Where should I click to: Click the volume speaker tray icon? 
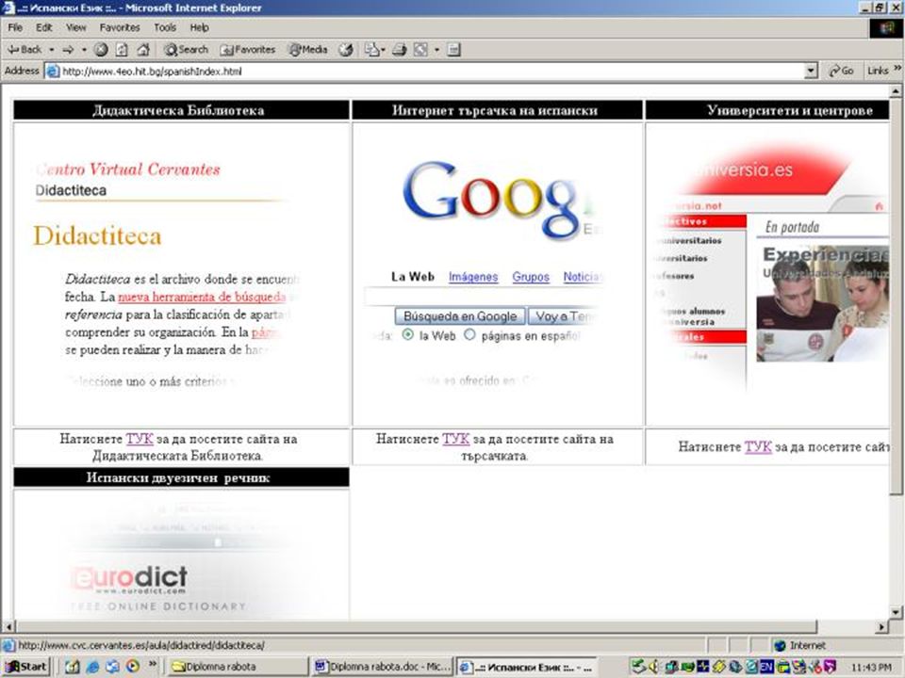653,667
